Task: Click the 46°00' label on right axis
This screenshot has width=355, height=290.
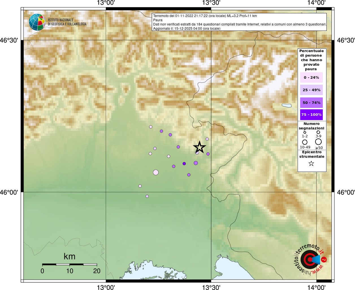Action: pos(346,192)
